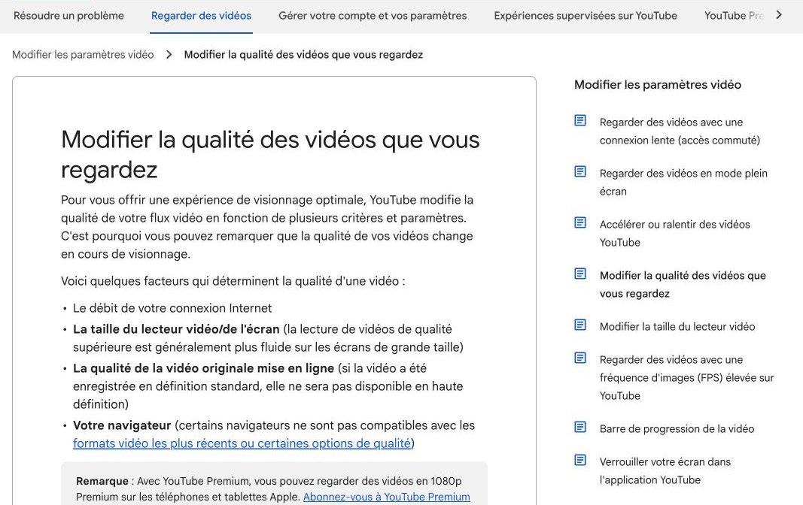Go back to 'Modifier les paramètres vidéo' breadcrumb
Viewport: 803px width, 505px height.
pyautogui.click(x=83, y=55)
